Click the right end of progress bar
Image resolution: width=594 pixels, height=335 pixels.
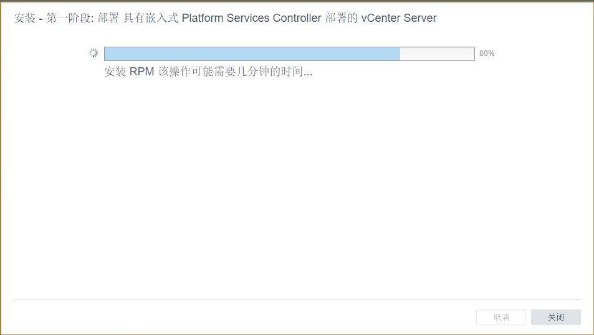pos(472,54)
